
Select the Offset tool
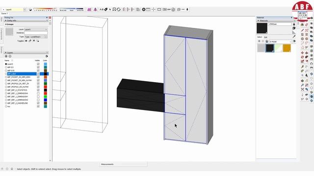307,61
